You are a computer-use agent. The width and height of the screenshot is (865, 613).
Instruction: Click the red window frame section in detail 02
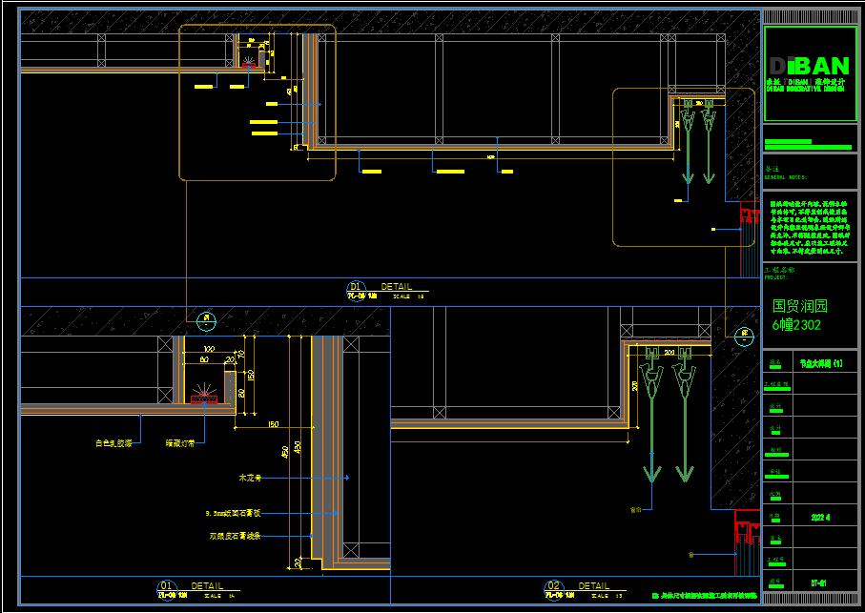(748, 543)
